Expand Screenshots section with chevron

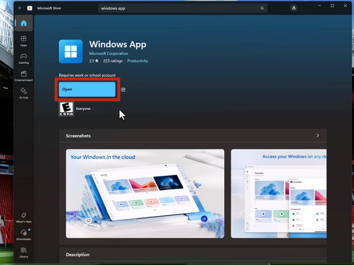pyautogui.click(x=318, y=135)
